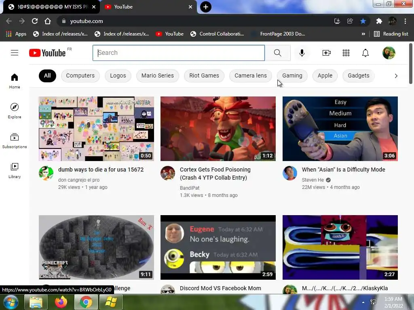Click the magnifier search button
The width and height of the screenshot is (414, 310).
click(277, 53)
